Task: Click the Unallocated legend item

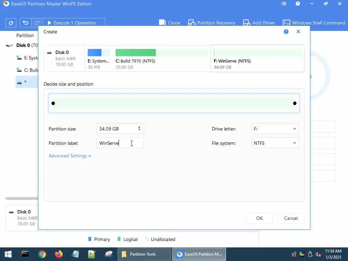Action: tap(160, 239)
